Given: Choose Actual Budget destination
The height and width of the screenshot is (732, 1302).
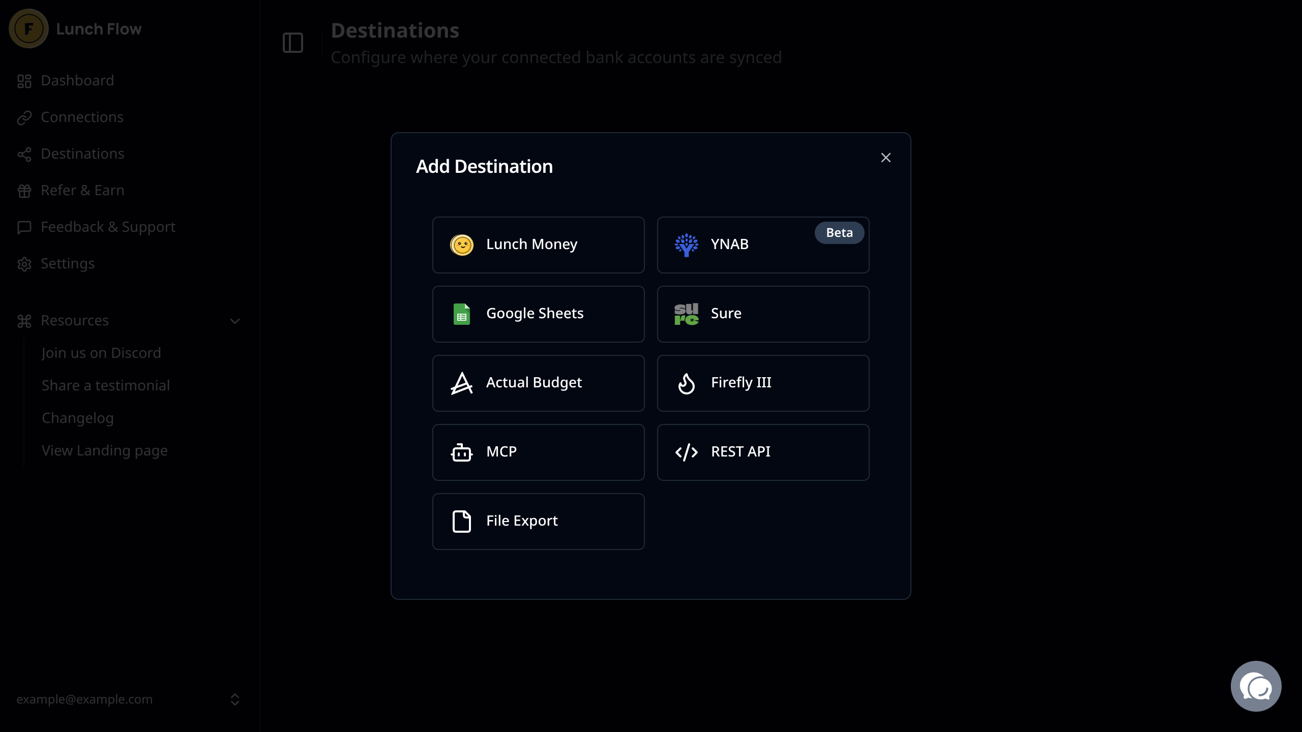Looking at the screenshot, I should [539, 383].
